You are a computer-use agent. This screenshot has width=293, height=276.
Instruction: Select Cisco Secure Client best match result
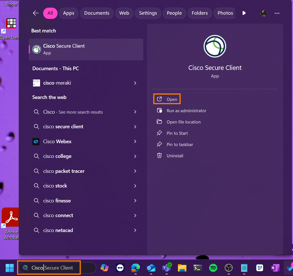(x=86, y=49)
